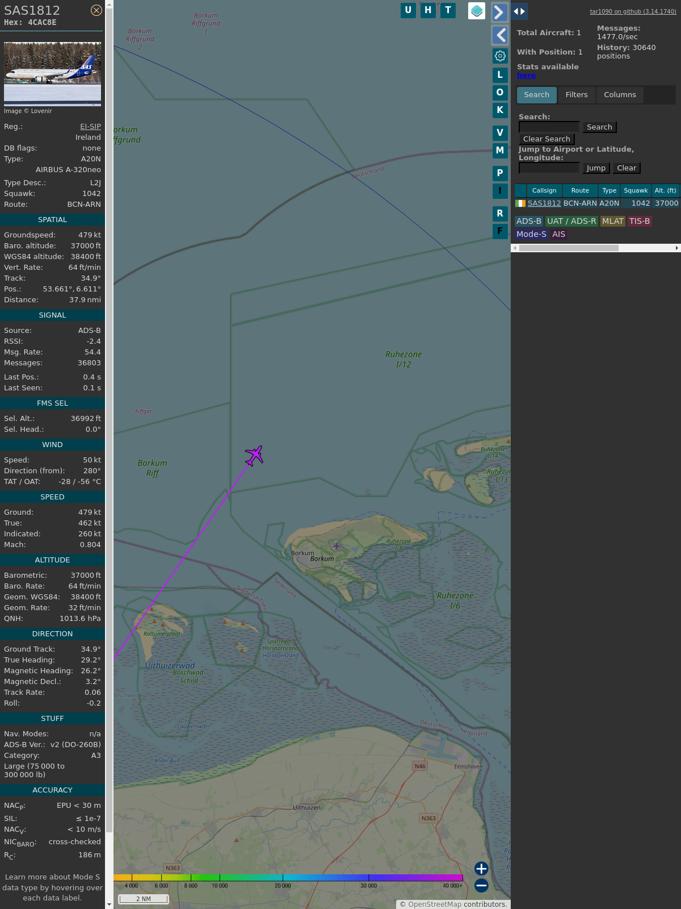Click the OpenStreetMap attribution link
This screenshot has width=681, height=909.
point(434,904)
